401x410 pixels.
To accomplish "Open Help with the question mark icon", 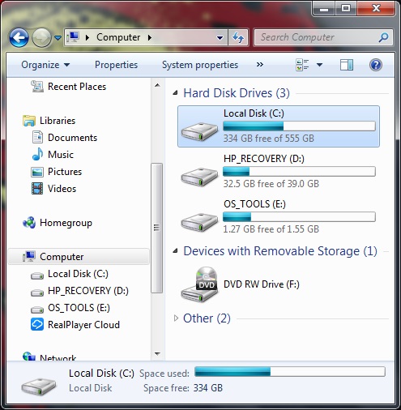I will [376, 65].
